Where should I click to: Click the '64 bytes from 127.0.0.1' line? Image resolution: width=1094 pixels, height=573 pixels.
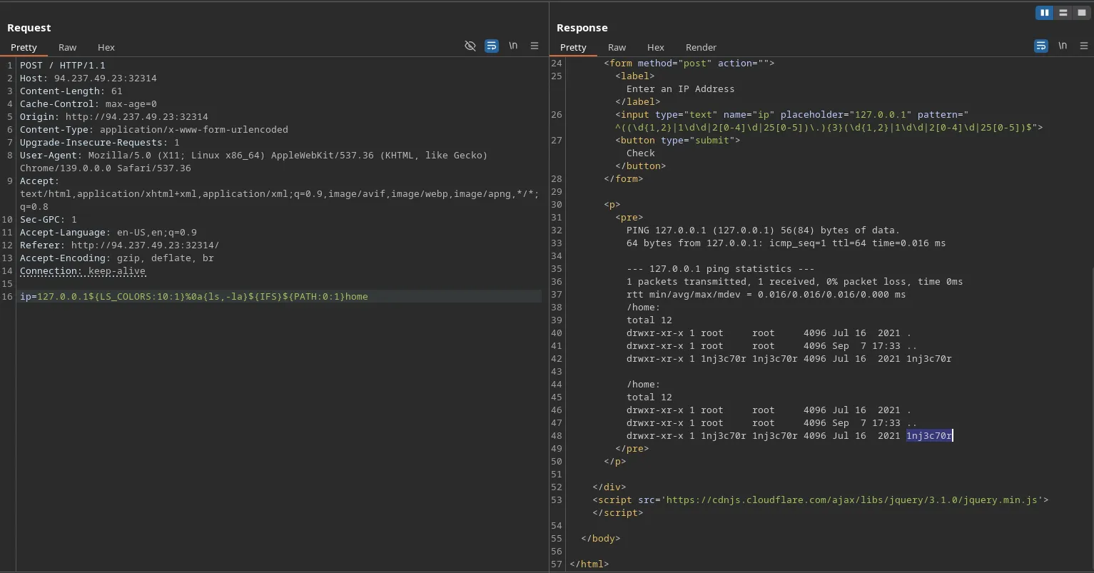tap(786, 243)
